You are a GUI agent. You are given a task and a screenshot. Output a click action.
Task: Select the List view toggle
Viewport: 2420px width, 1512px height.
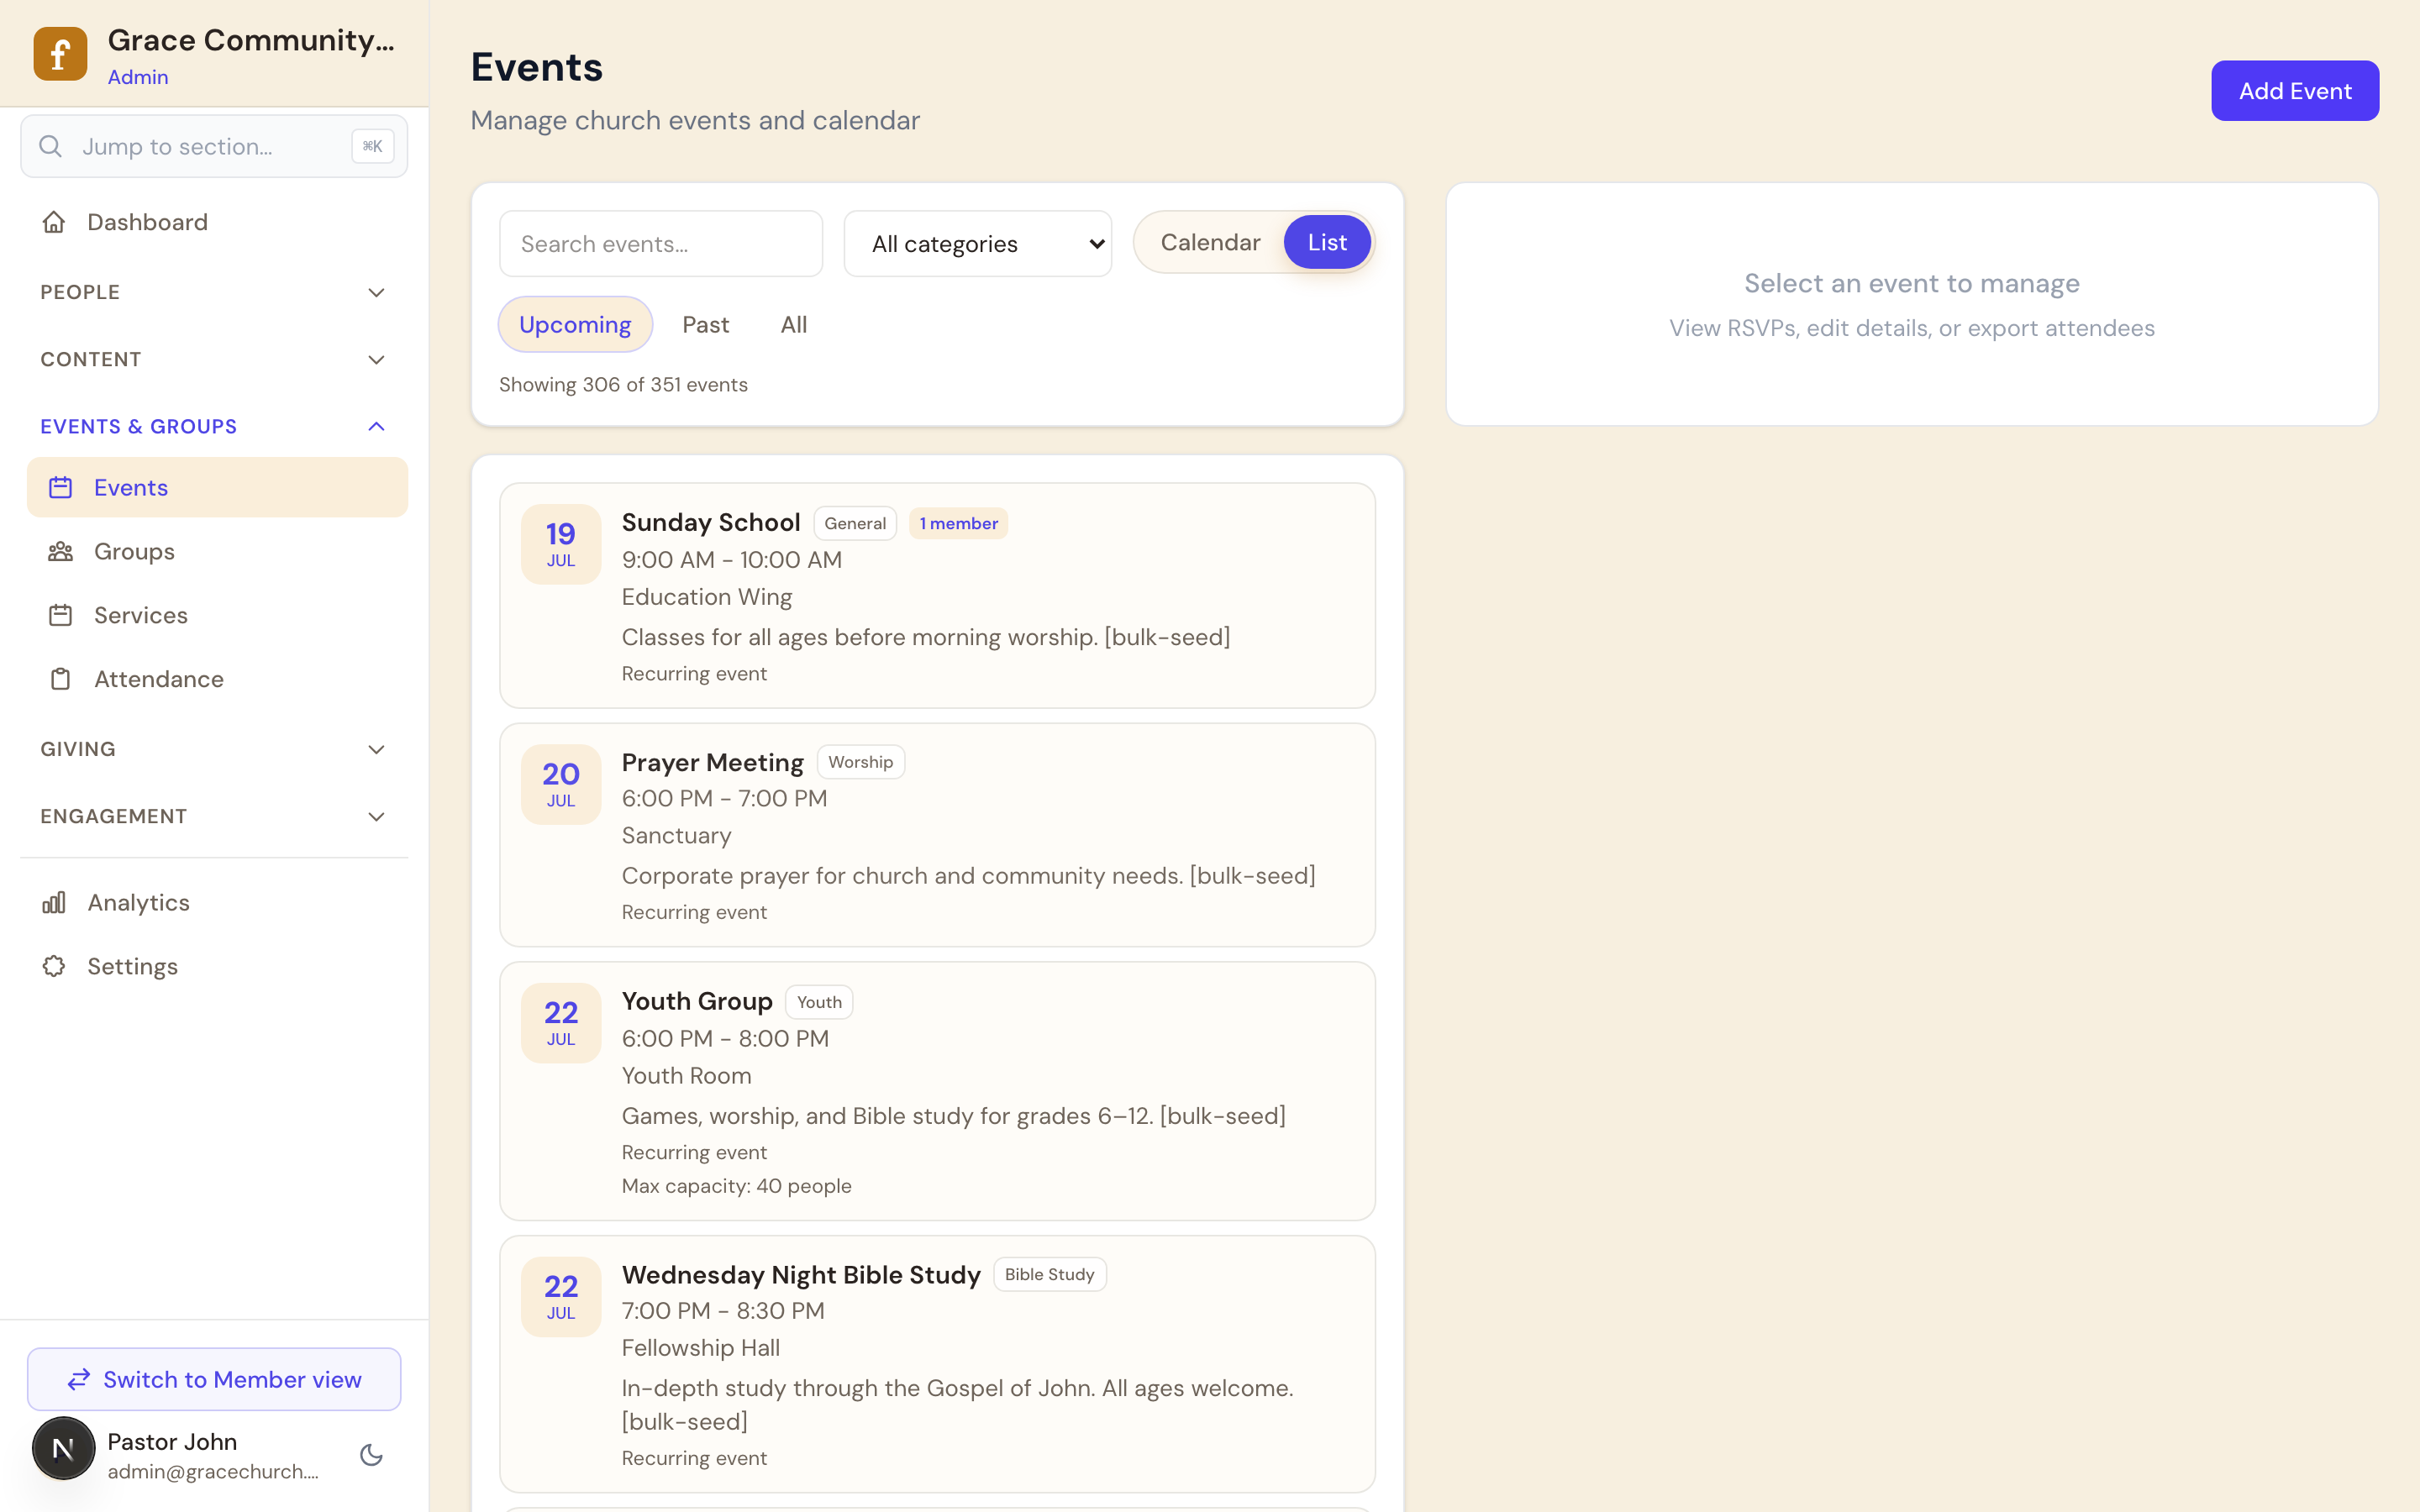point(1327,243)
